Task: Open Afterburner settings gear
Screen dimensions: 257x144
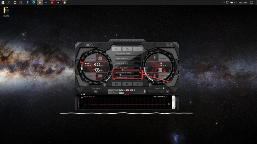Action: [x=116, y=84]
